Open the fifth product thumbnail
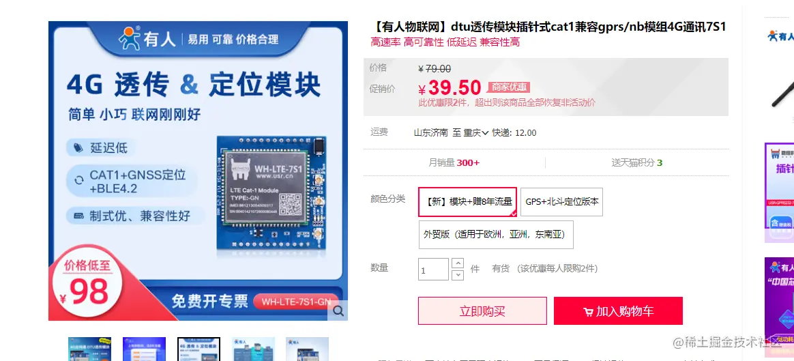 [308, 349]
